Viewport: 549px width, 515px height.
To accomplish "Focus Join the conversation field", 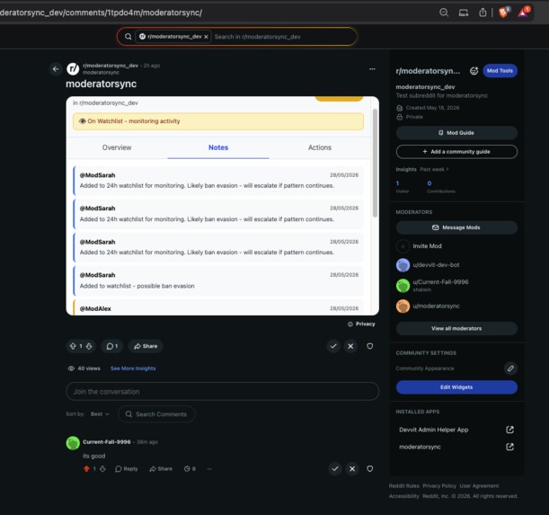I will [222, 391].
